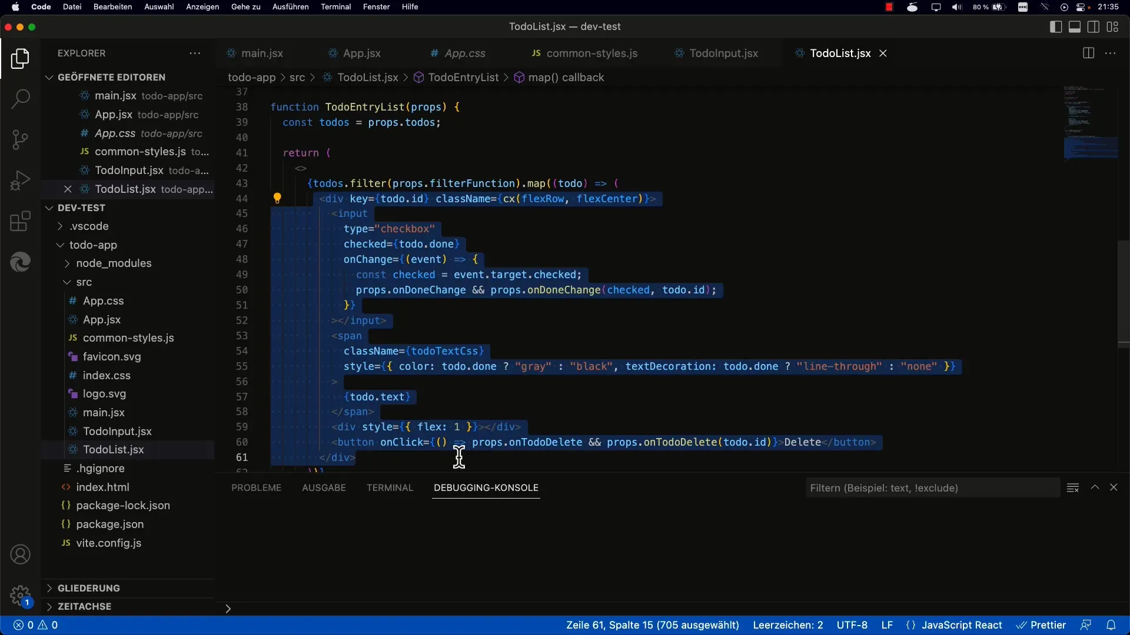This screenshot has height=635, width=1130.
Task: Expand the GLIEDERUNG section
Action: tap(88, 588)
